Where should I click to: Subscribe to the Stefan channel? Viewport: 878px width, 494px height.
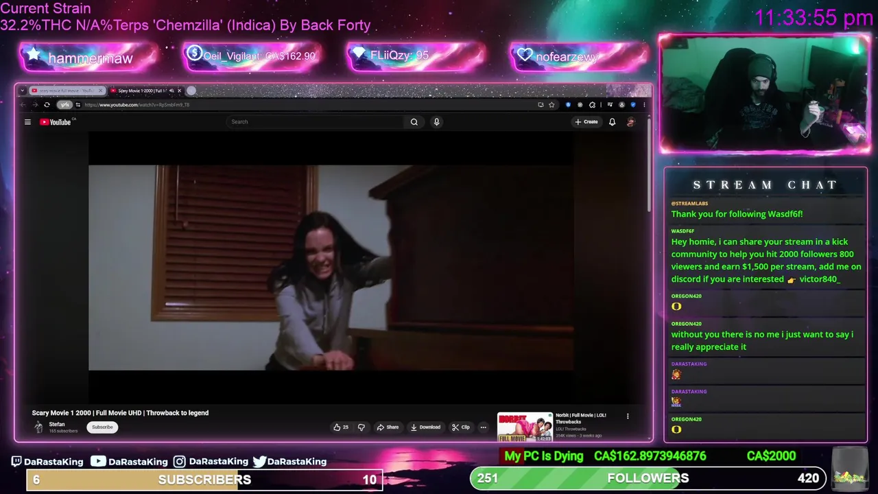coord(102,427)
